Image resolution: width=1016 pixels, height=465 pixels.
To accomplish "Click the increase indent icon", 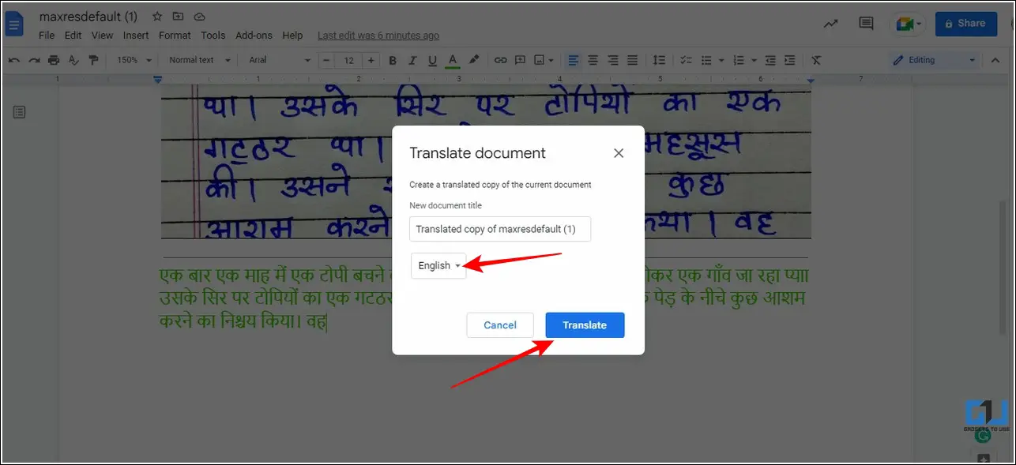I will pyautogui.click(x=790, y=60).
